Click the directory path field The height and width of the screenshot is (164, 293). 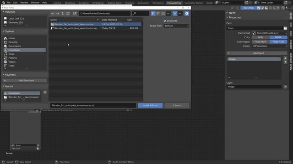coord(105,13)
